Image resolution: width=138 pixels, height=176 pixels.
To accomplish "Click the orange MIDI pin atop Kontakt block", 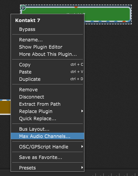I will tap(76, 7).
